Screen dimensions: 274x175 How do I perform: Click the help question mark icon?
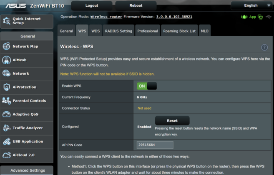[x=264, y=47]
